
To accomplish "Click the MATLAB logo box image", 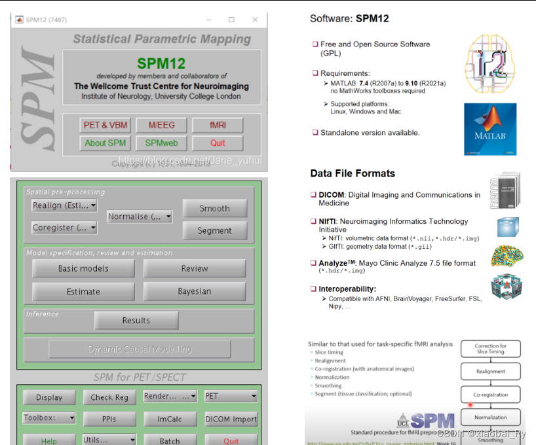I will pyautogui.click(x=490, y=129).
